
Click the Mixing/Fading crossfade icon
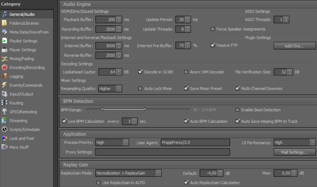pos(5,59)
